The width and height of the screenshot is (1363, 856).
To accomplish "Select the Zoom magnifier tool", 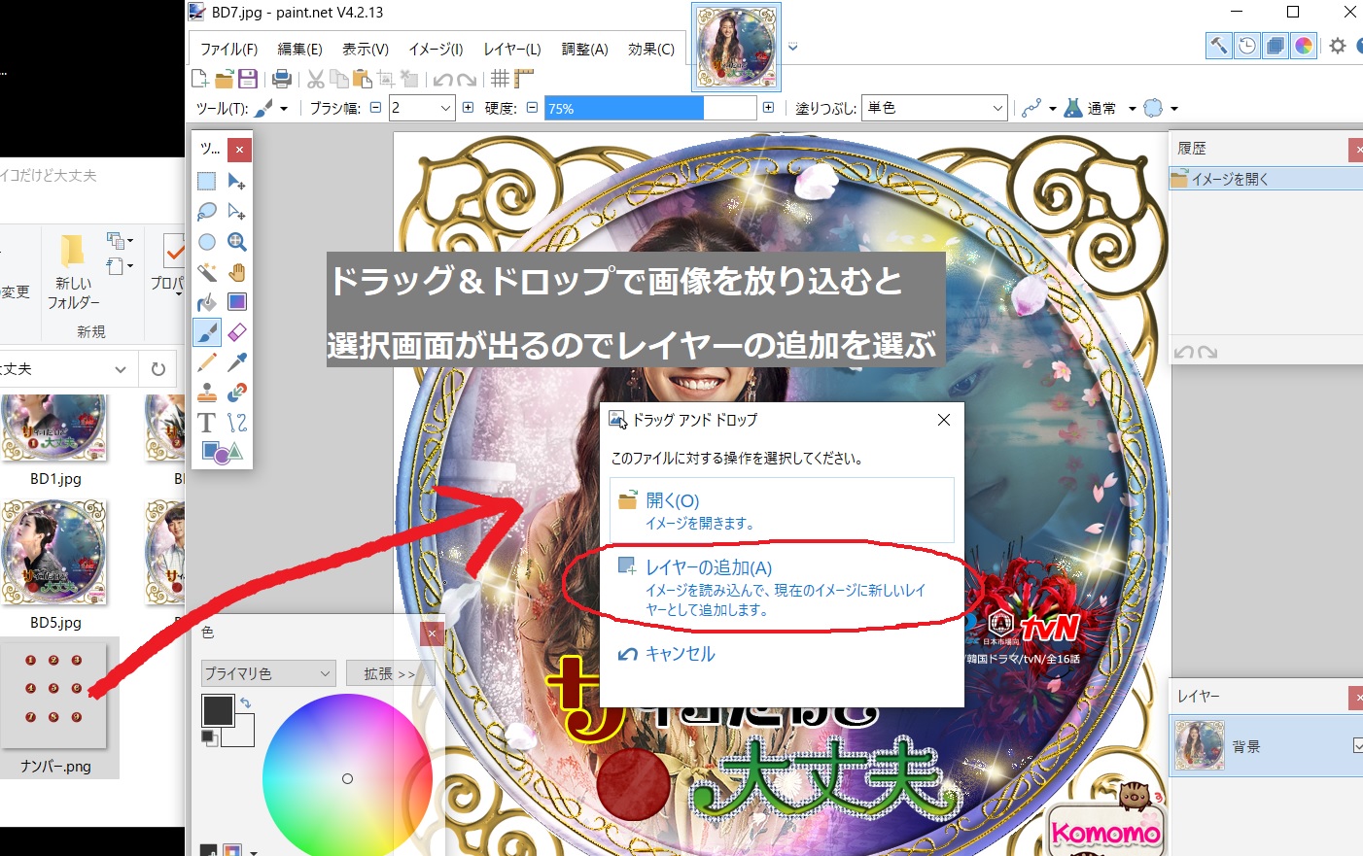I will tap(236, 242).
